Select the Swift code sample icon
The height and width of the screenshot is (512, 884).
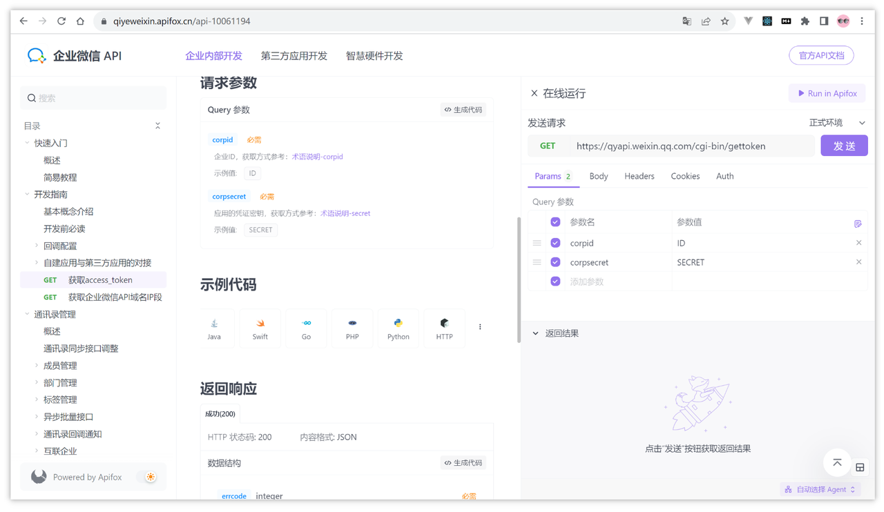pyautogui.click(x=260, y=328)
